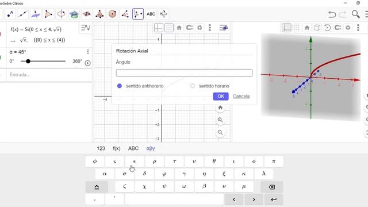
Task: Select the Plane through points tool
Action: (87, 14)
